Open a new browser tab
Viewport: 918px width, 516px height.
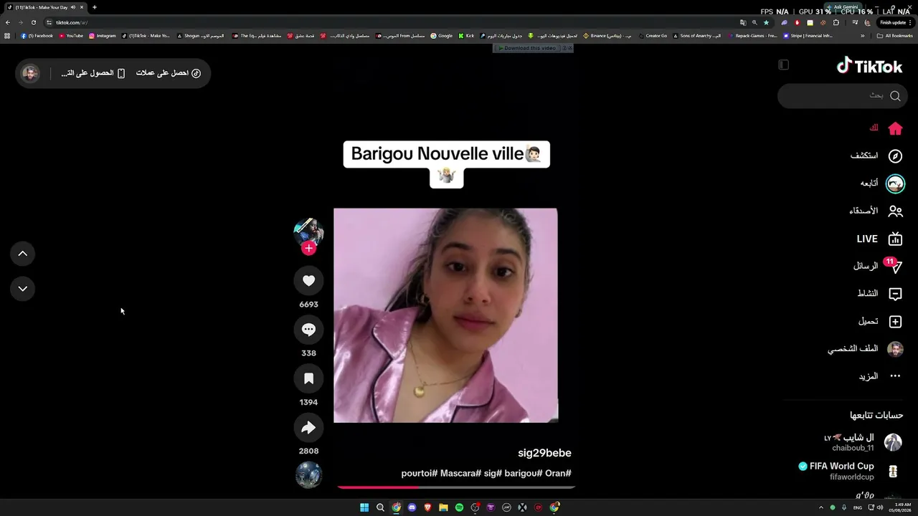94,7
